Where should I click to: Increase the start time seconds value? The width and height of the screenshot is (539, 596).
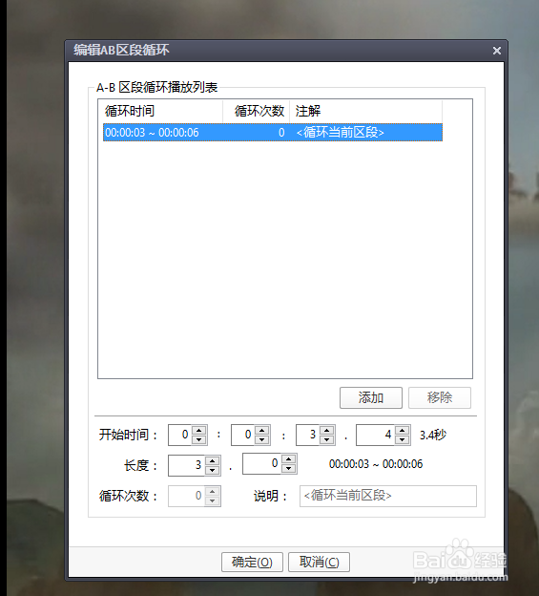327,430
